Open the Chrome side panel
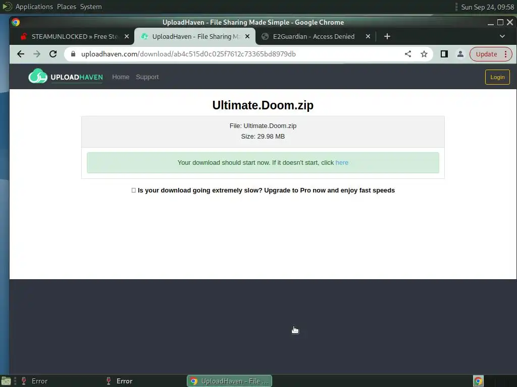The height and width of the screenshot is (387, 517). [444, 54]
